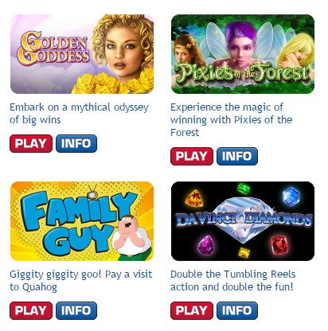Click 'Embark on a mythical odyssey' link
Image resolution: width=328 pixels, height=331 pixels.
click(79, 114)
